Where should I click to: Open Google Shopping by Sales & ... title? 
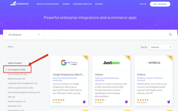pyautogui.click(x=68, y=74)
